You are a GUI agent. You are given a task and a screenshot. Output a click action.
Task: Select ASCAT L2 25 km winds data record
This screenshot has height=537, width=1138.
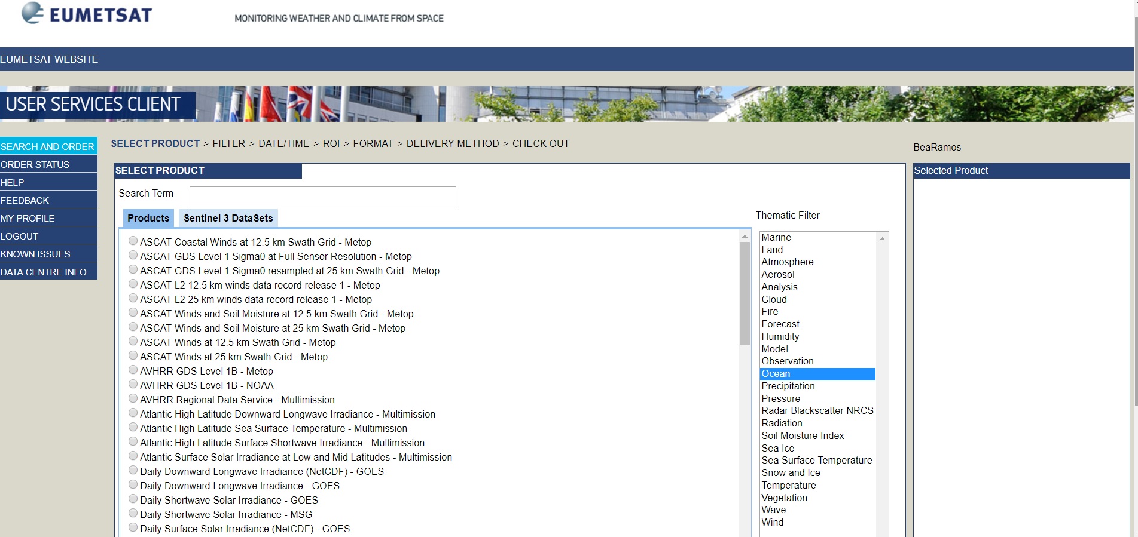tap(133, 299)
